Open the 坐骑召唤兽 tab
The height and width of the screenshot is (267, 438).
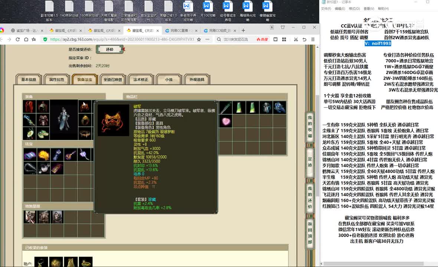tap(113, 79)
